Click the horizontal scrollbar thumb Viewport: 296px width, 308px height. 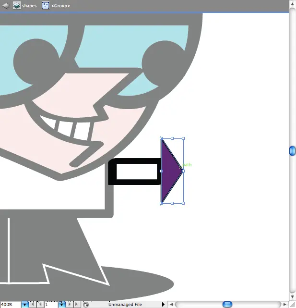pyautogui.click(x=227, y=305)
